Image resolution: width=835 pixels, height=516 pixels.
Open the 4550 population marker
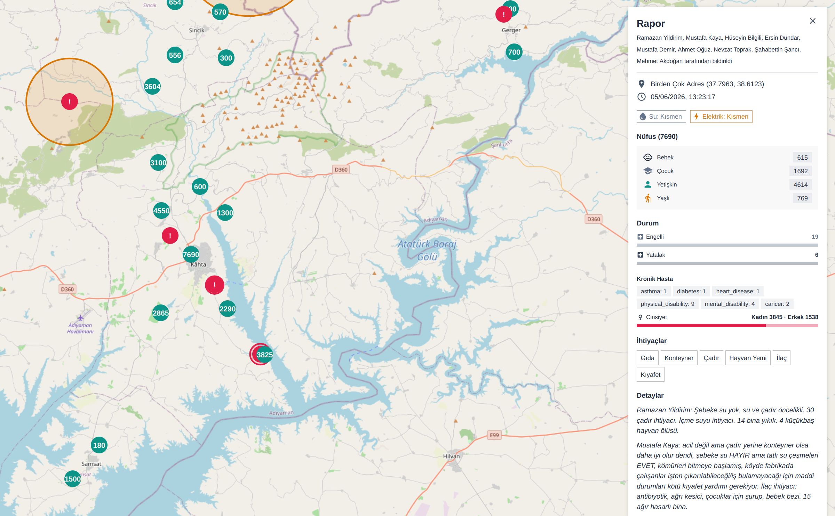[x=161, y=211]
